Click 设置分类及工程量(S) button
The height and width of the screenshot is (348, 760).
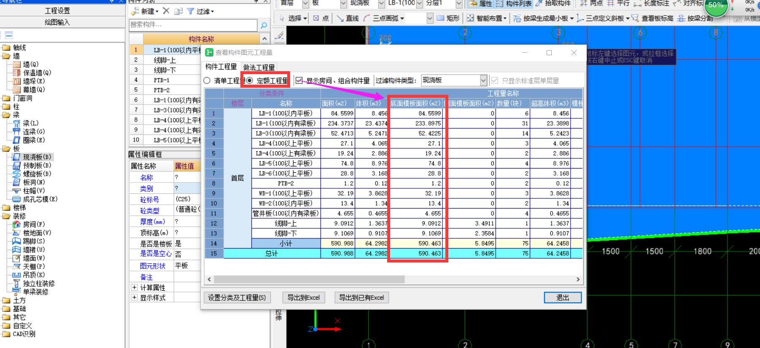click(x=237, y=297)
